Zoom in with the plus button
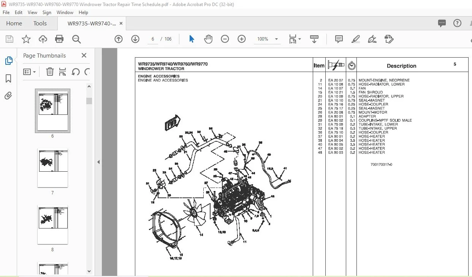This screenshot has width=472, height=277. [x=242, y=39]
